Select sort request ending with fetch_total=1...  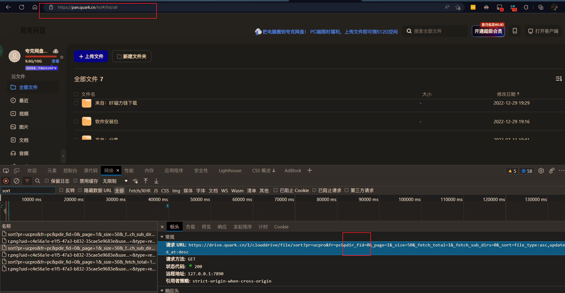[79, 262]
